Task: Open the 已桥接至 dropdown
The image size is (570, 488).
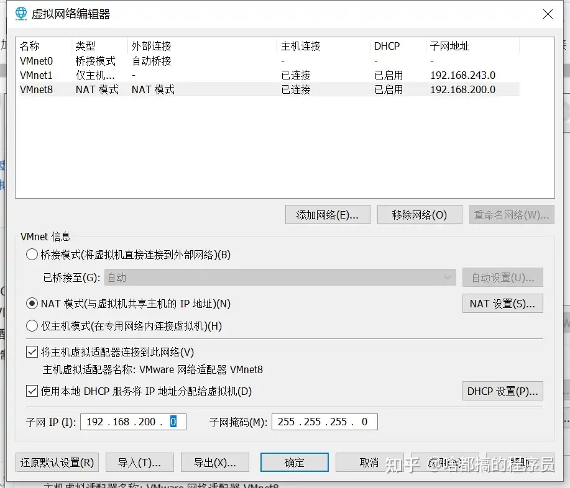Action: (280, 278)
